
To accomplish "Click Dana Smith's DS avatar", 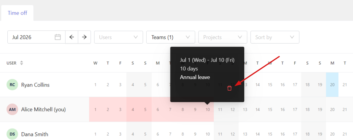I will (x=12, y=134).
